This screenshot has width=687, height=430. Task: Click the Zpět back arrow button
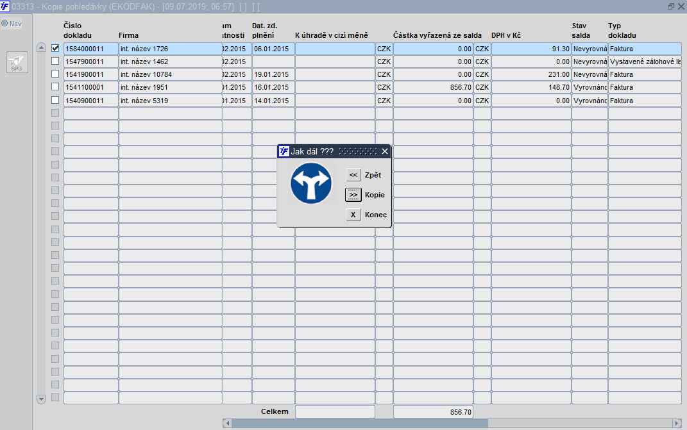(353, 175)
